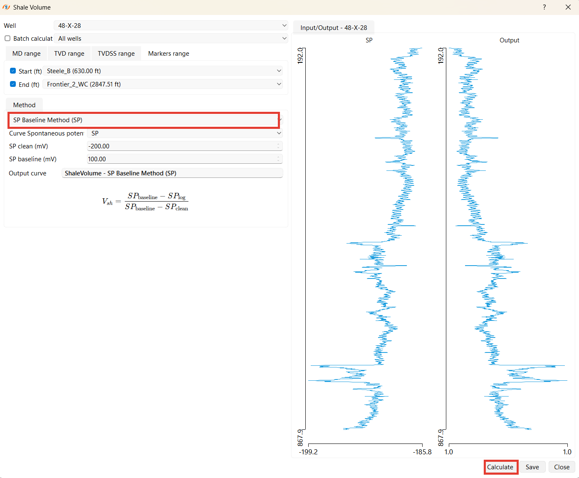Click the Output curve name field
The height and width of the screenshot is (478, 579).
point(172,173)
